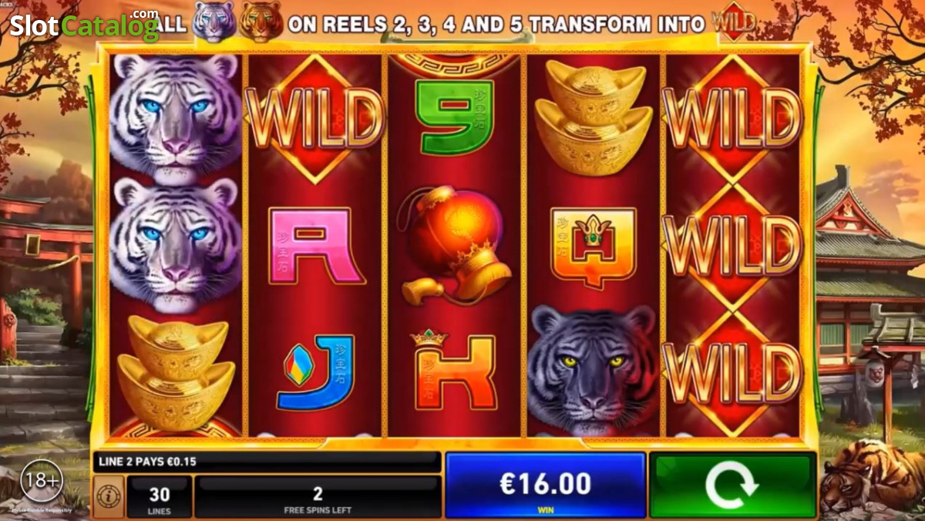Click the SlotCatalog.com logo

point(84,25)
